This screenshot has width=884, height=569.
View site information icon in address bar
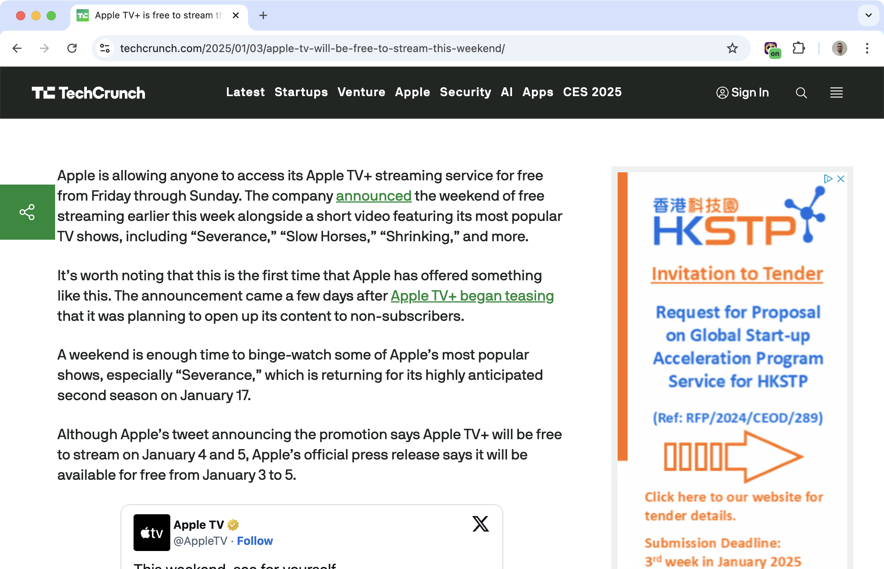click(105, 48)
